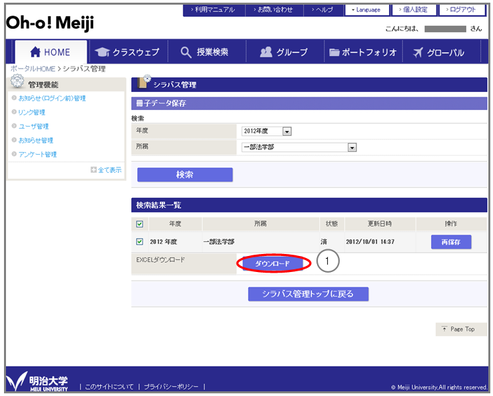Open the 所属 dropdown showing 一部法学部
493x396 pixels.
click(x=298, y=147)
